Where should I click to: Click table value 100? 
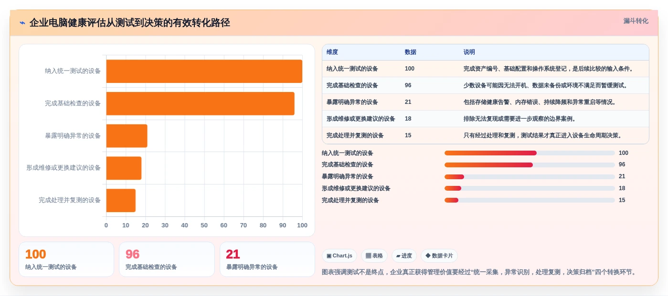click(410, 69)
